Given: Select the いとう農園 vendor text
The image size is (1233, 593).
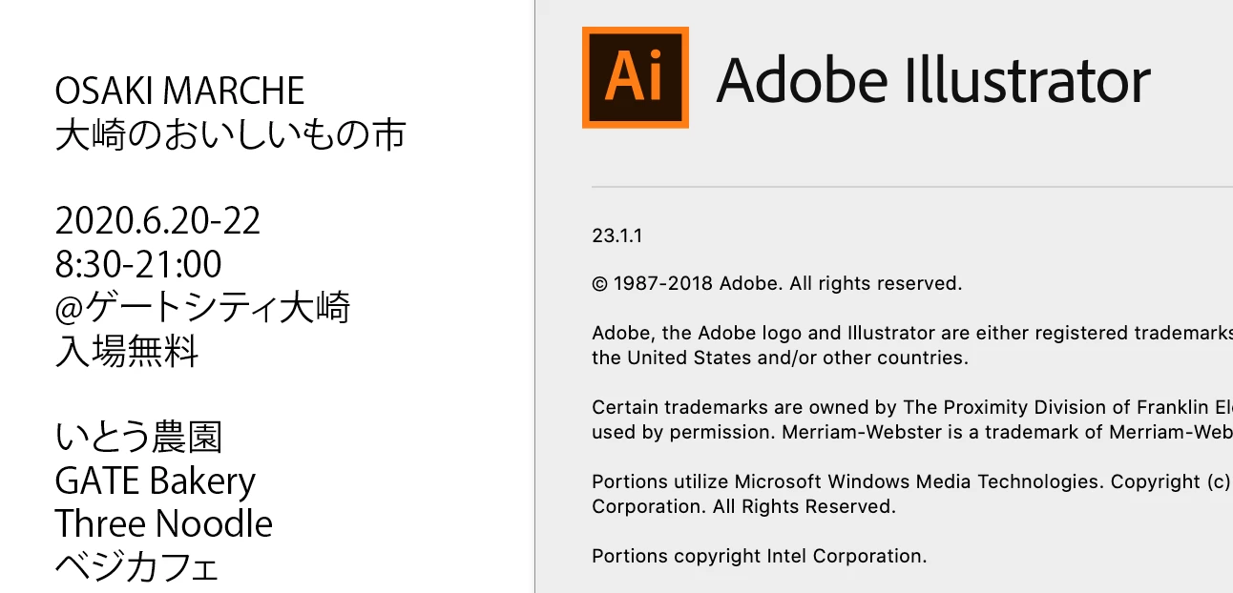Looking at the screenshot, I should [x=138, y=438].
